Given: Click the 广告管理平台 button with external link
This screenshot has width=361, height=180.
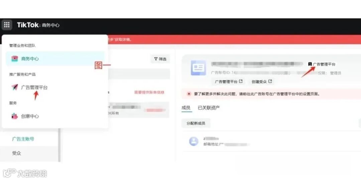Looking at the screenshot, I should click(229, 81).
